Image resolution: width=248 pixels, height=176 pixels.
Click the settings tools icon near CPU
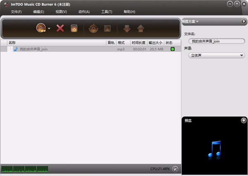pyautogui.click(x=175, y=169)
